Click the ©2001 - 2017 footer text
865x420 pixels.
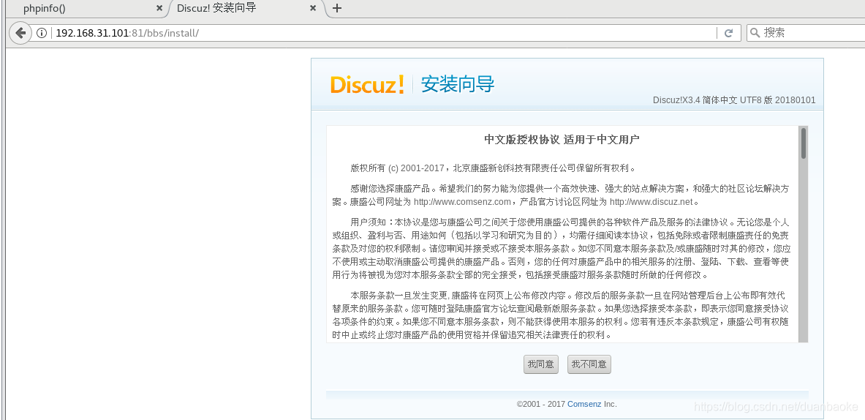tap(540, 404)
